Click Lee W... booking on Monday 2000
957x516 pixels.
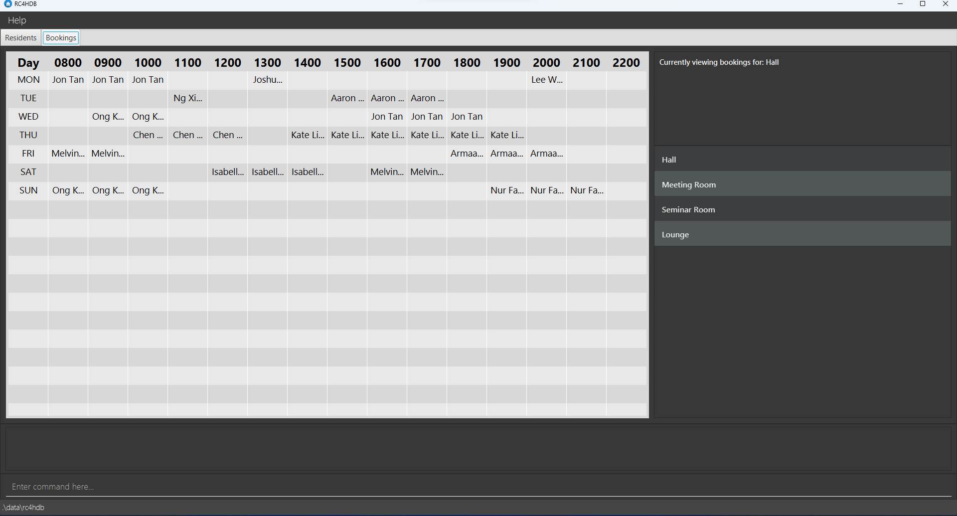(x=547, y=80)
